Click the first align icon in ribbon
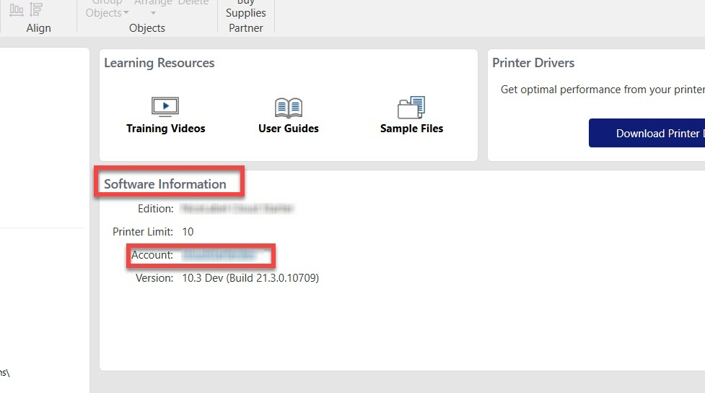The height and width of the screenshot is (393, 705). 16,9
